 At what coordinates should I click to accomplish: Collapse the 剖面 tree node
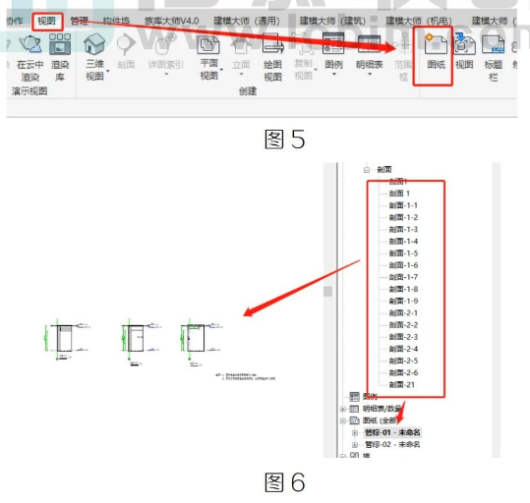[367, 170]
